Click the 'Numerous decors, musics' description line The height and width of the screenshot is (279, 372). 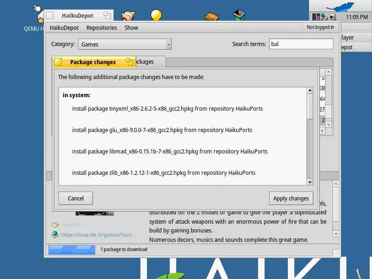click(x=229, y=239)
